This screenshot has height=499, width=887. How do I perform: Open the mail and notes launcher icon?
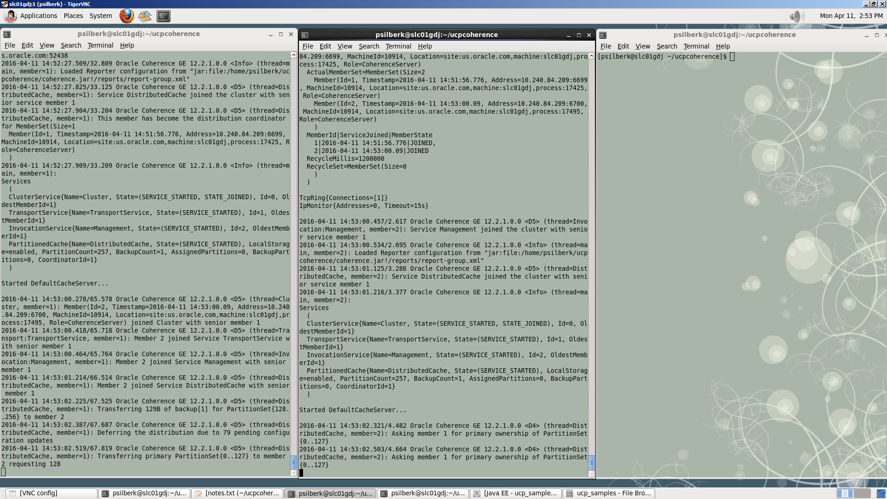(x=145, y=16)
